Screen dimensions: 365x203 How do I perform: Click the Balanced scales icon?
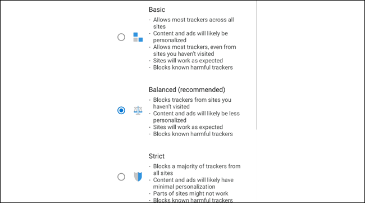tap(138, 110)
